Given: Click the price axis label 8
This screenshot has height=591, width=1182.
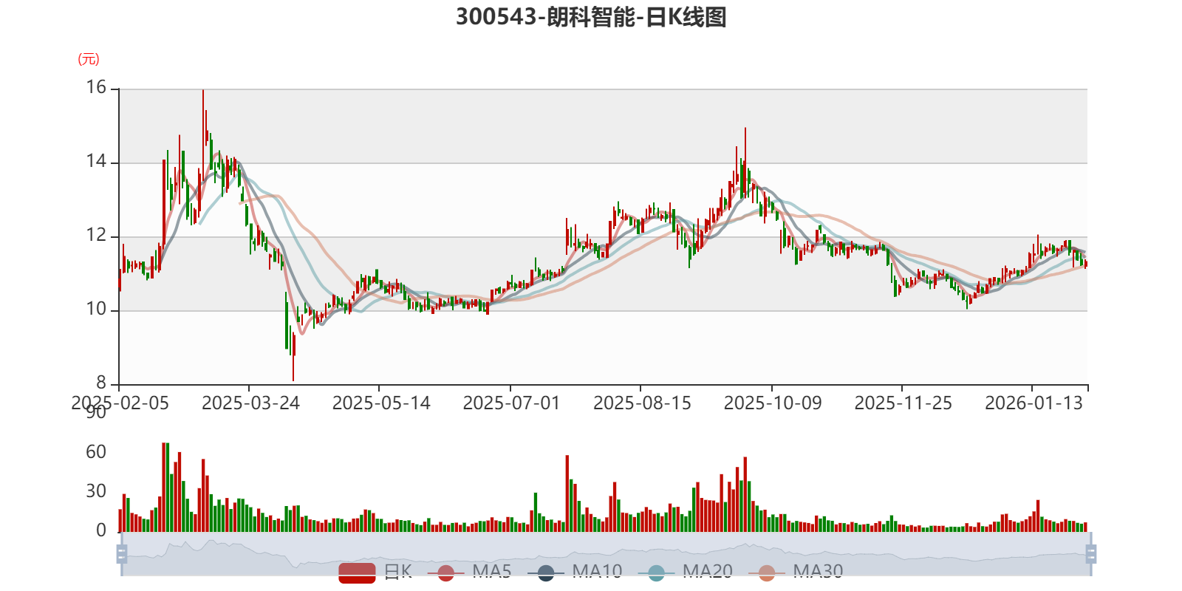Looking at the screenshot, I should pyautogui.click(x=101, y=383).
